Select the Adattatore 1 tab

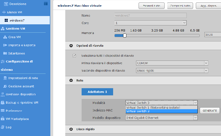[x=97, y=91]
